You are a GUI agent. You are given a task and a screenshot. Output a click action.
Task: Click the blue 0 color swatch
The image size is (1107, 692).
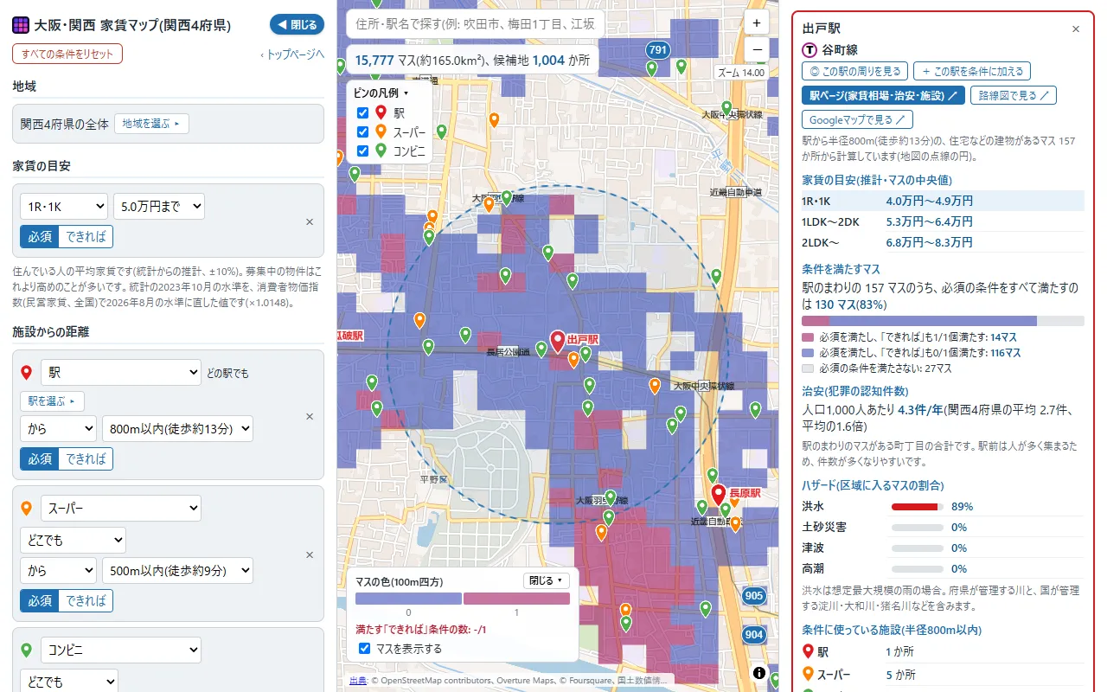[x=408, y=599]
